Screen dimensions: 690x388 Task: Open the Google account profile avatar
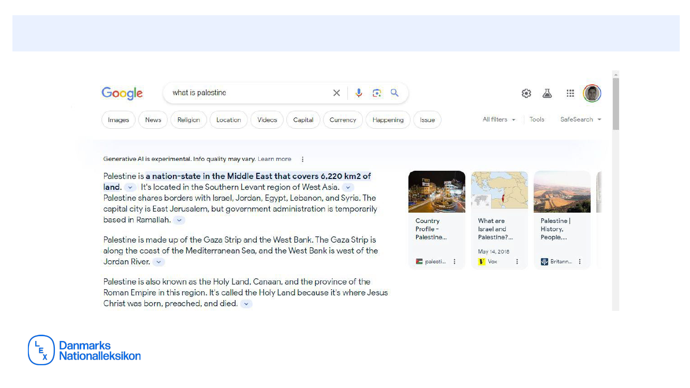[x=592, y=93]
